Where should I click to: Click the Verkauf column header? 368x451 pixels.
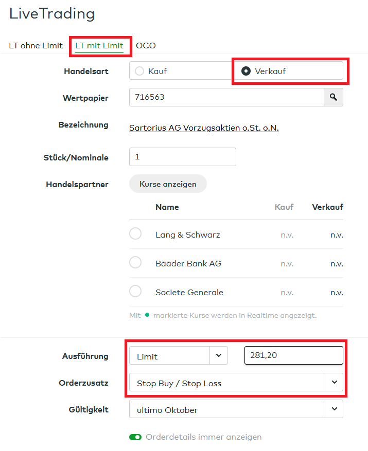point(327,207)
